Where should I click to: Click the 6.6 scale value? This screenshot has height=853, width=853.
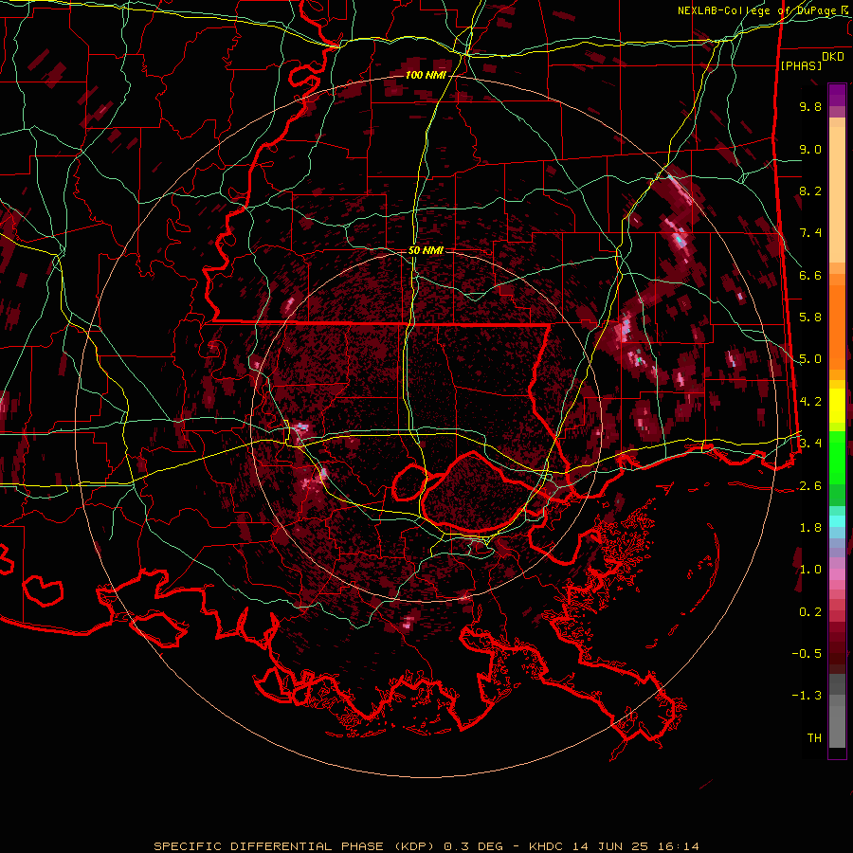[x=810, y=275]
